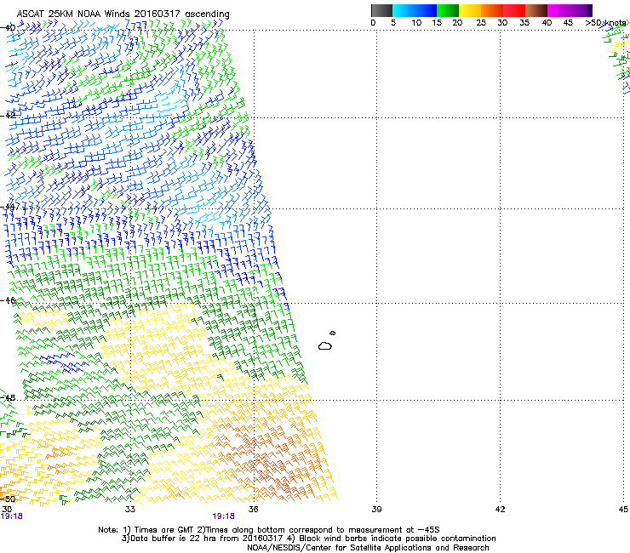Image resolution: width=630 pixels, height=553 pixels.
Task: Click the larger island outline on map
Action: pyautogui.click(x=325, y=345)
